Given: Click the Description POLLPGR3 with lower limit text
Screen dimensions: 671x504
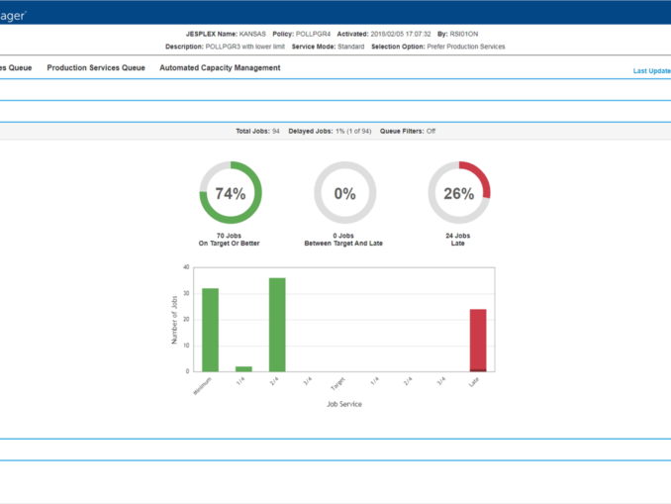Looking at the screenshot, I should click(x=225, y=47).
